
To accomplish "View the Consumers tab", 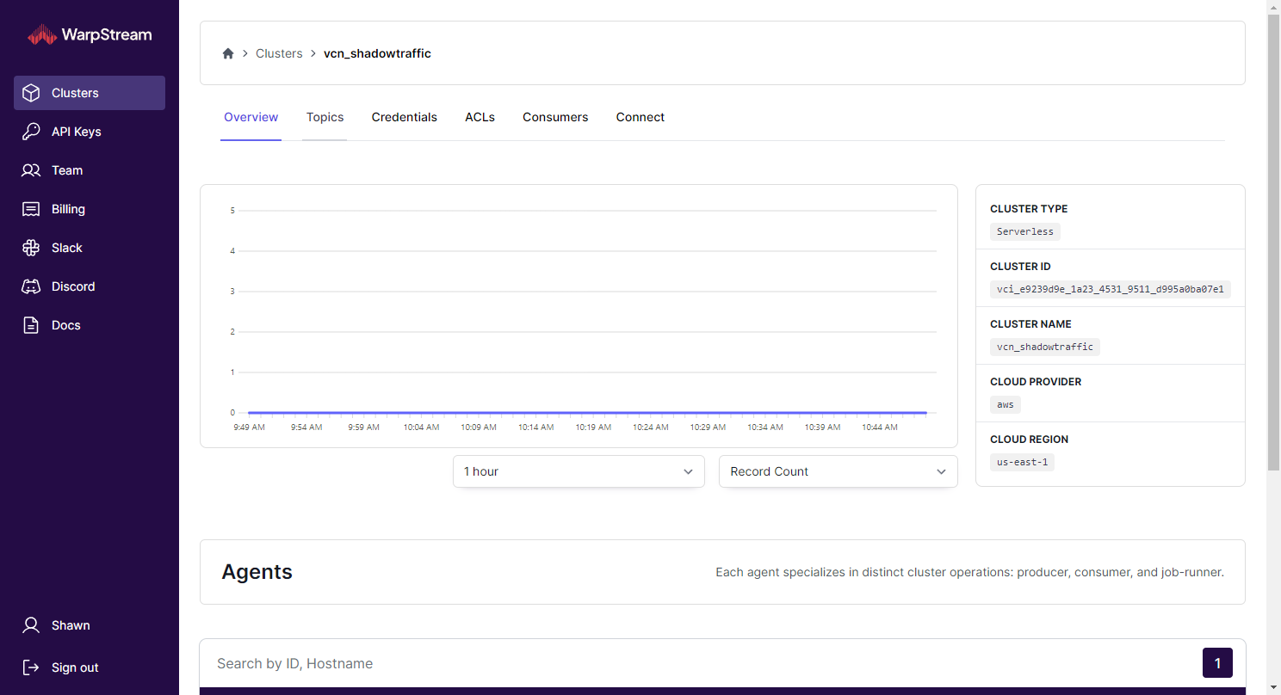I will click(555, 117).
